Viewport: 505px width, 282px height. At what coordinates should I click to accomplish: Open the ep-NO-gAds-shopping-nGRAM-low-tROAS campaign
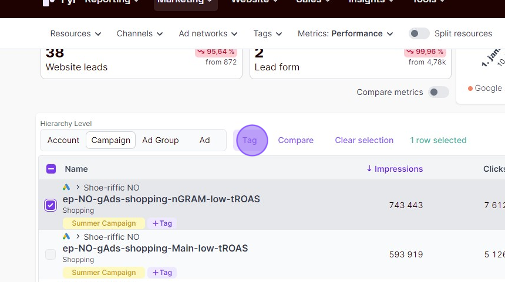point(161,199)
